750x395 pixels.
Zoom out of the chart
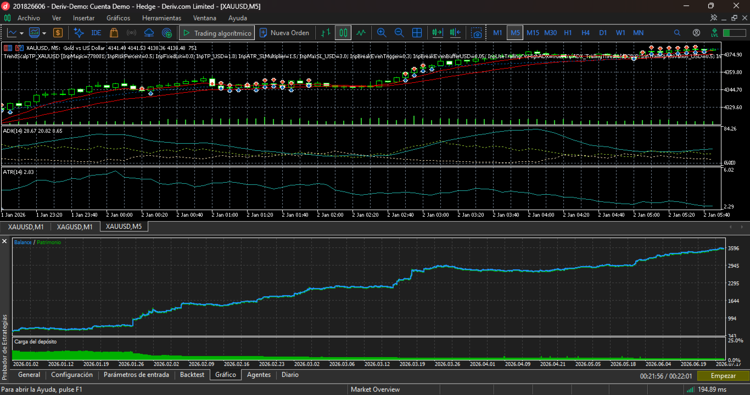(399, 33)
